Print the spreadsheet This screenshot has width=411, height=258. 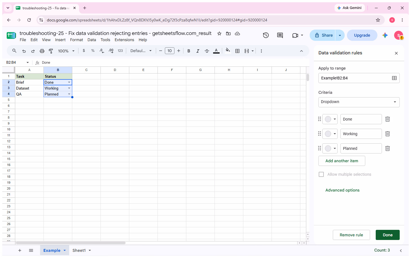42,51
